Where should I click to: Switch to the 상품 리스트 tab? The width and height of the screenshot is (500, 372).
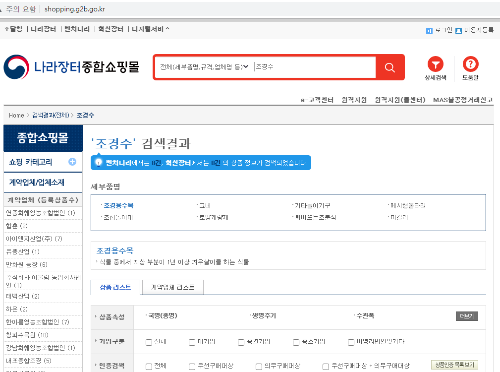pos(115,288)
